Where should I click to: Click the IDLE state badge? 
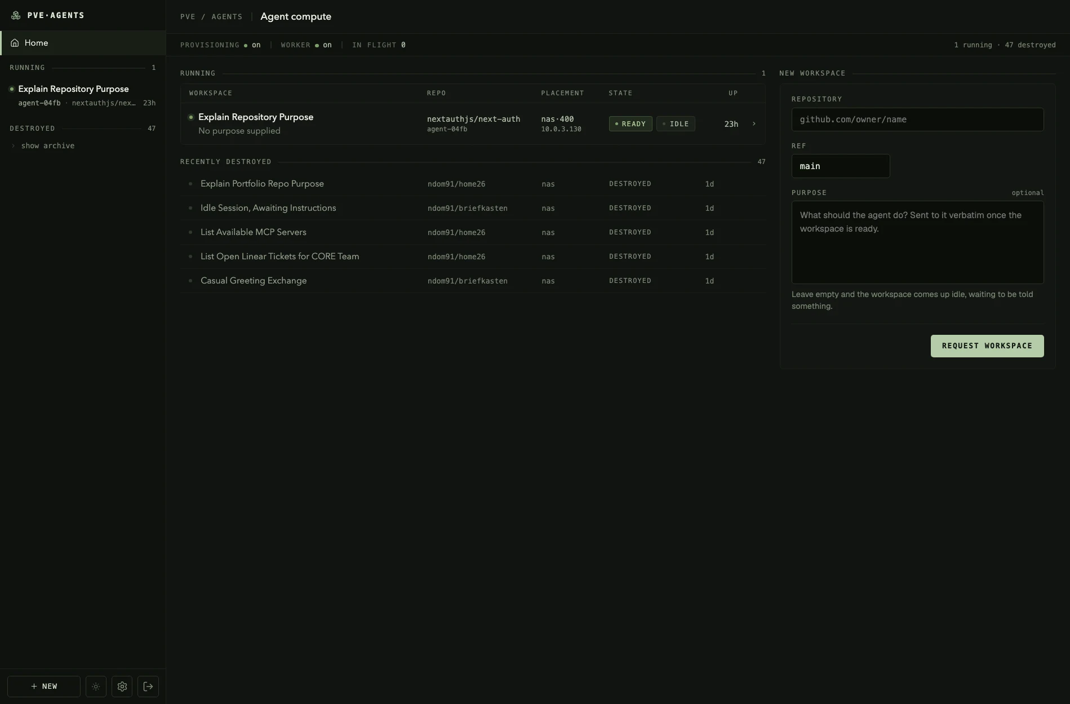pos(676,124)
